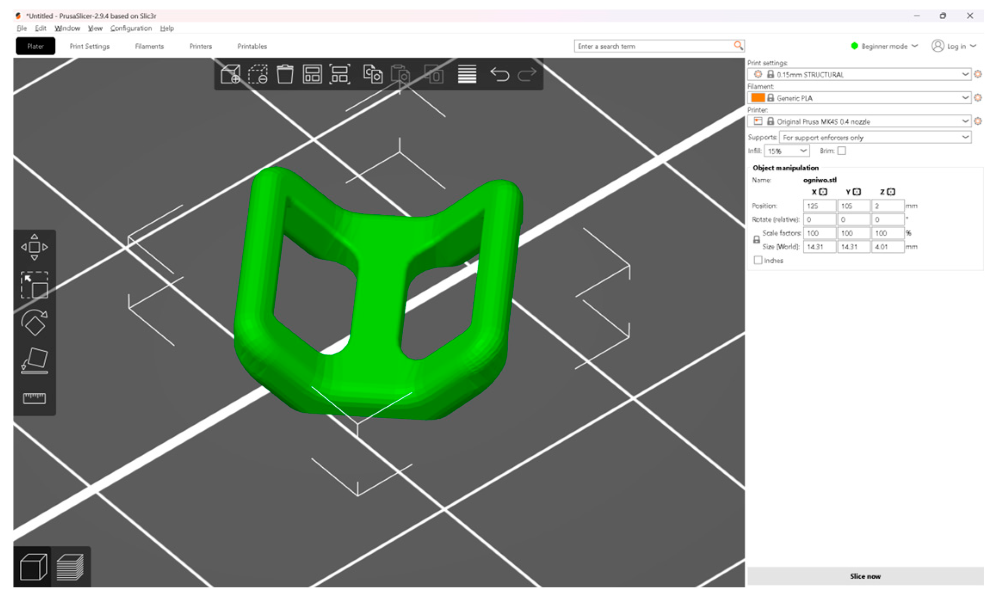Check the Inches checkbox
The width and height of the screenshot is (994, 598).
pos(758,261)
